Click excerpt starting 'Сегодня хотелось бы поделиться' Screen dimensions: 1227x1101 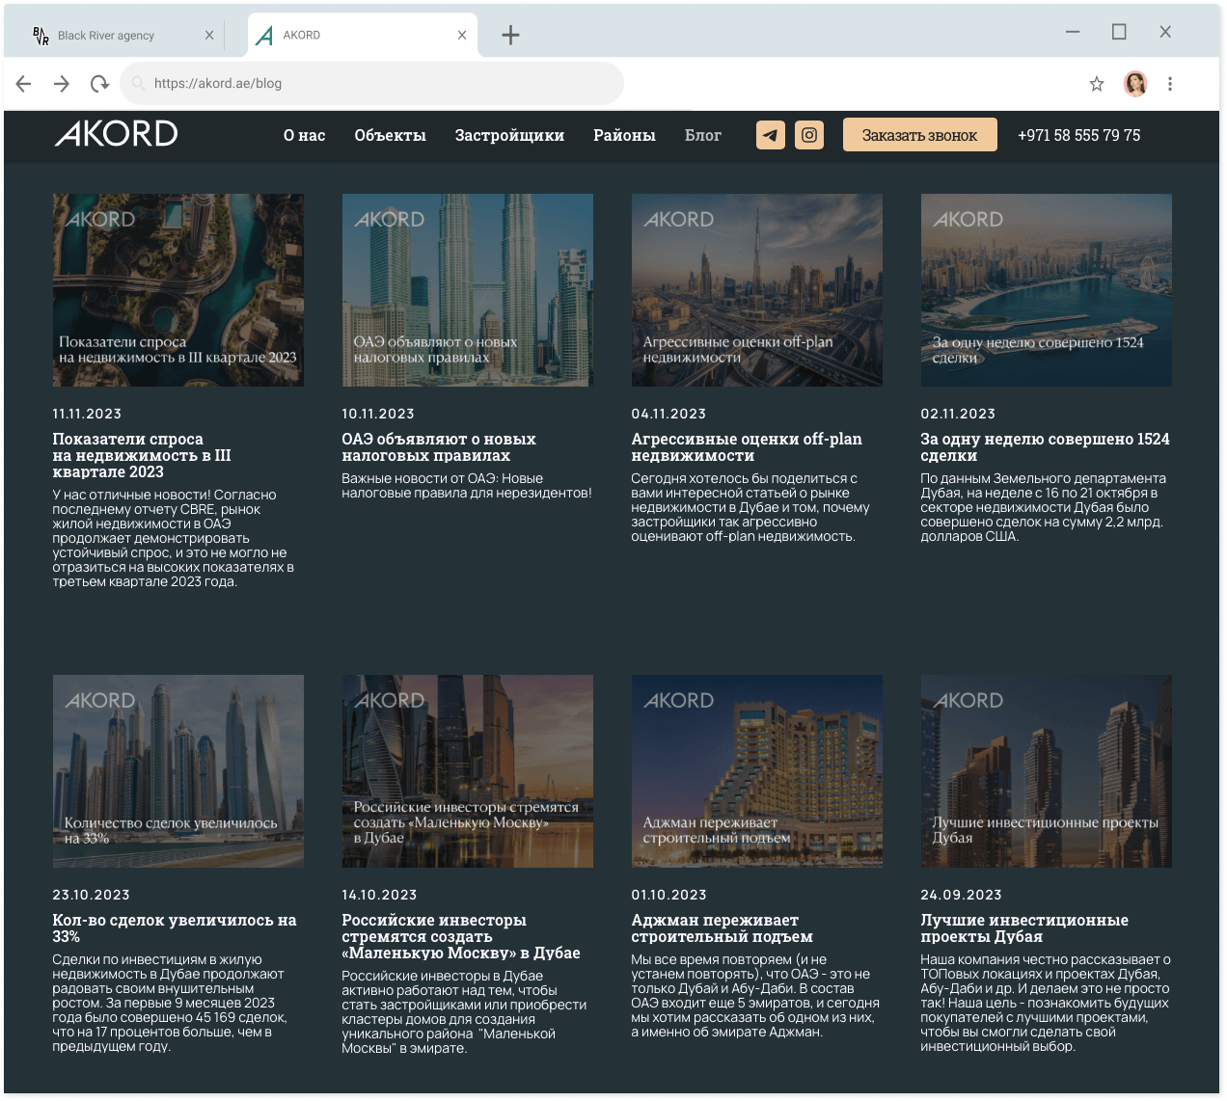[x=750, y=507]
